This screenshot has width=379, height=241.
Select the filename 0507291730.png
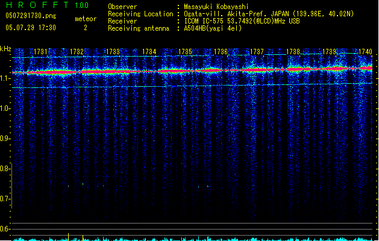point(31,16)
